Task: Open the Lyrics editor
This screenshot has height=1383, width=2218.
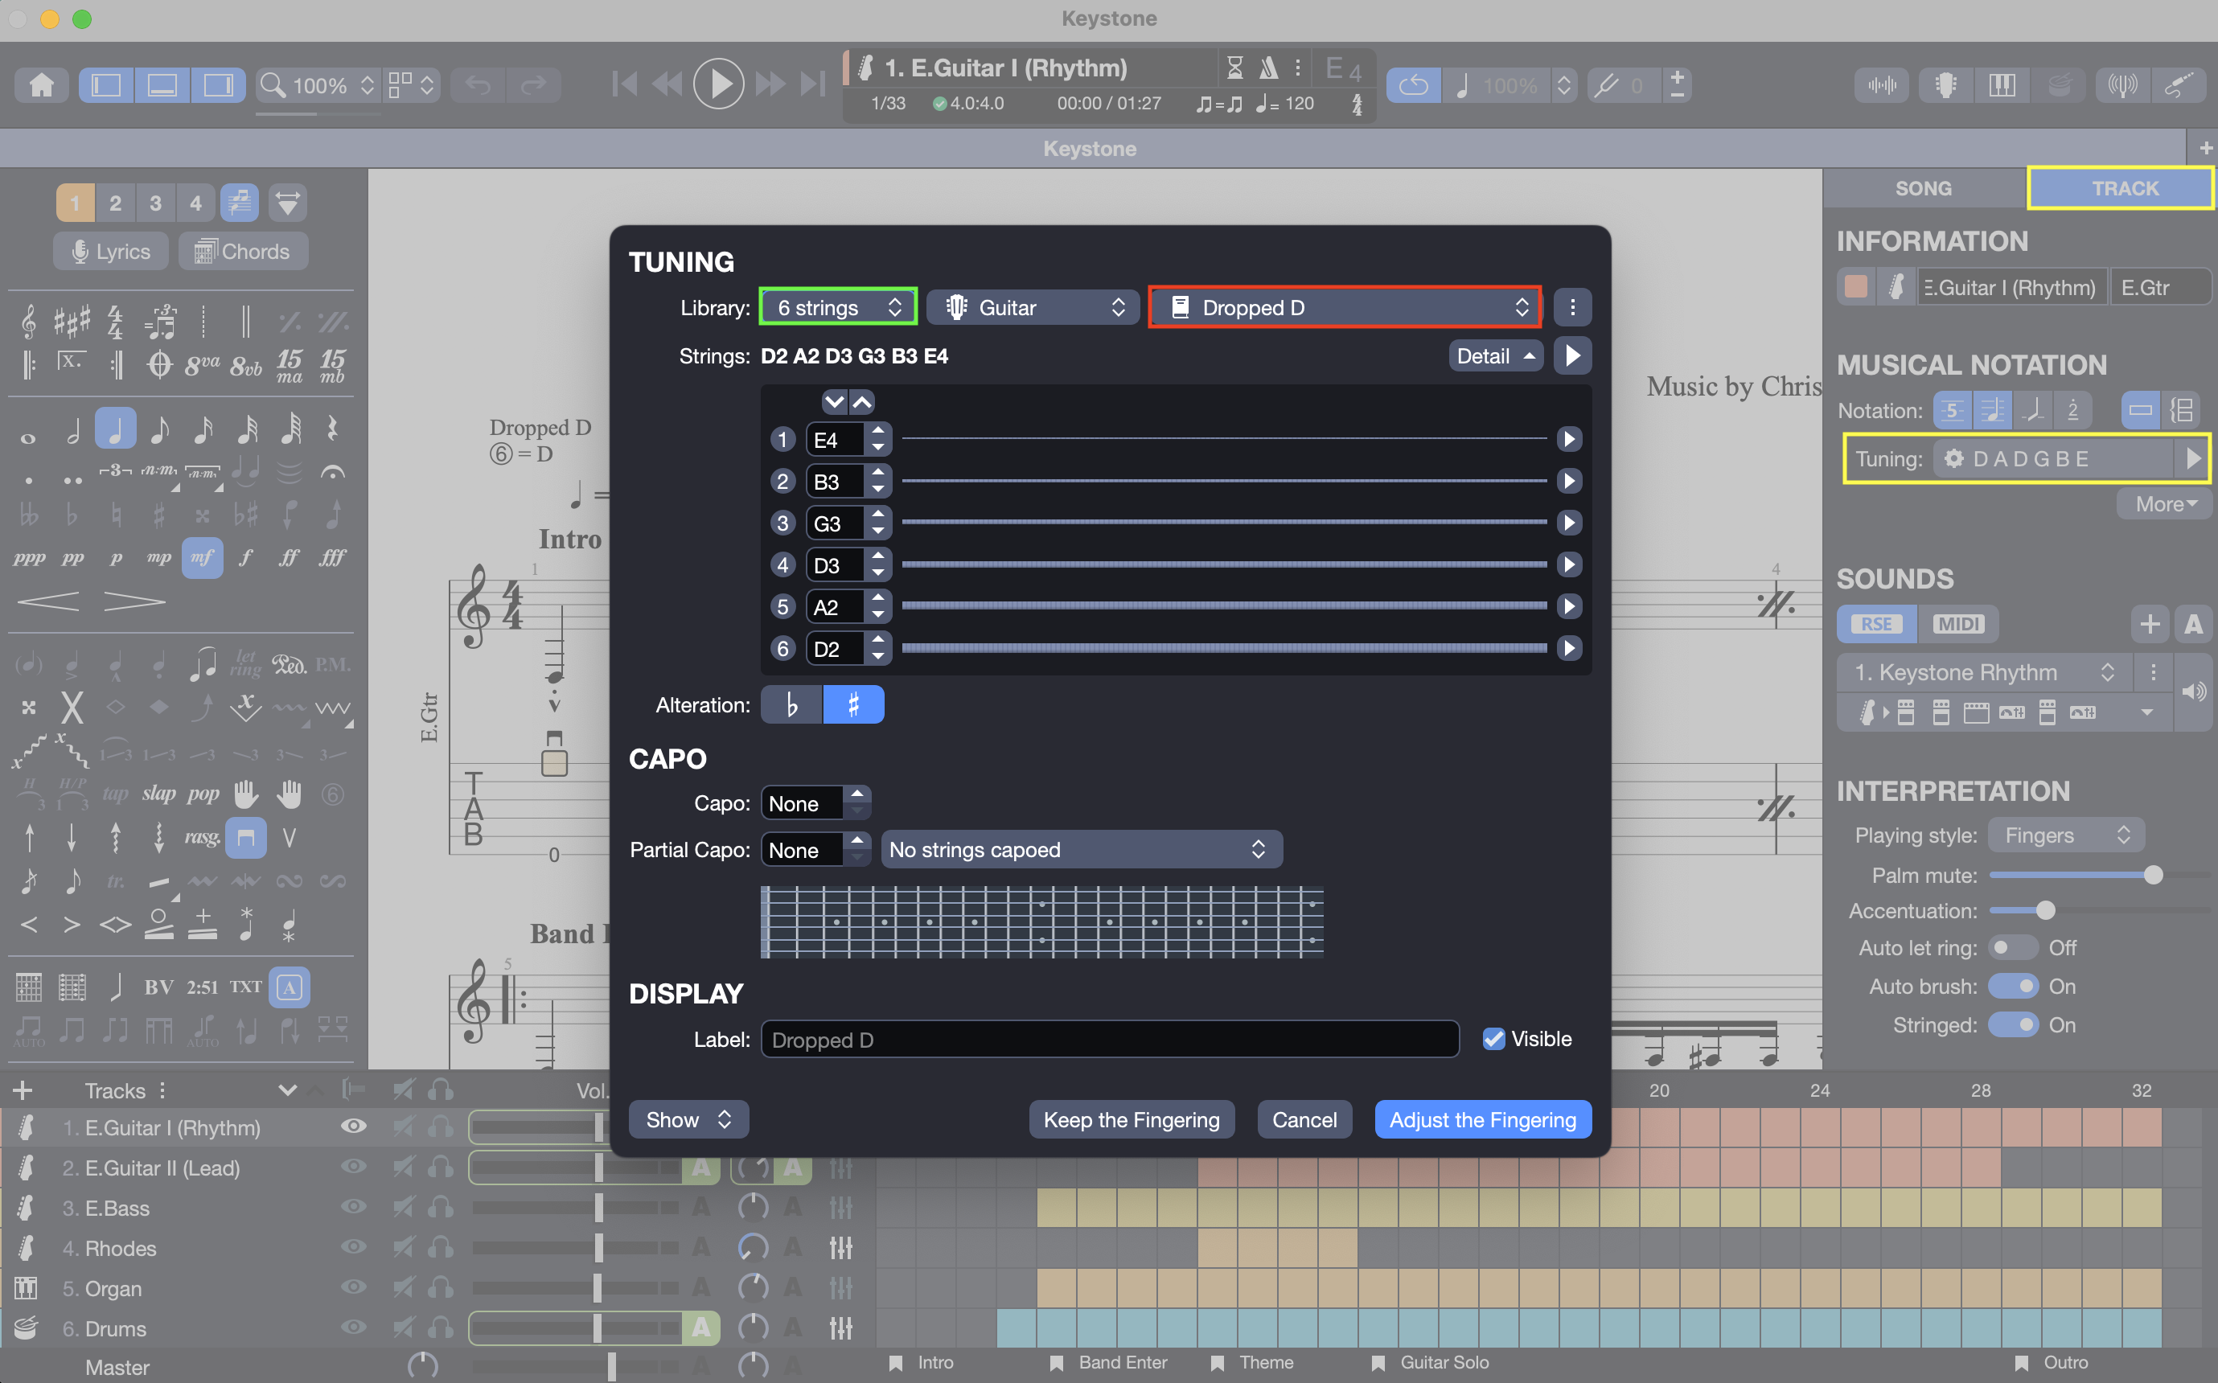Action: (111, 252)
